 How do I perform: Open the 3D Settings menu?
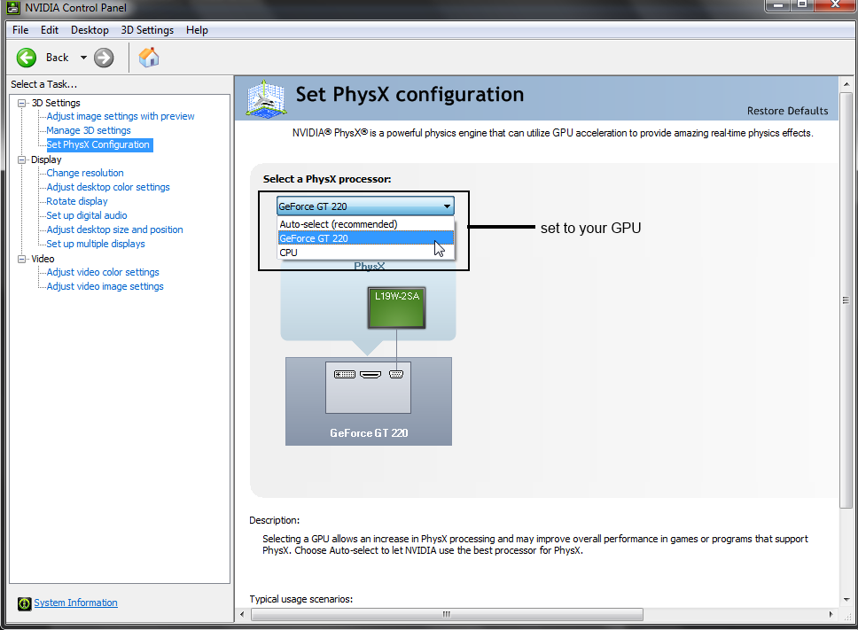pyautogui.click(x=147, y=30)
